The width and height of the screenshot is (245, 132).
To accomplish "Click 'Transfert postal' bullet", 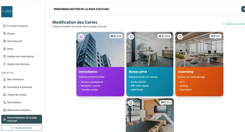I will [89, 90].
